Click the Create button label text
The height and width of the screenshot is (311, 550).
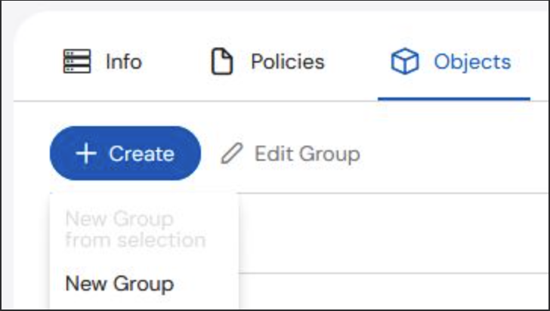pyautogui.click(x=141, y=153)
